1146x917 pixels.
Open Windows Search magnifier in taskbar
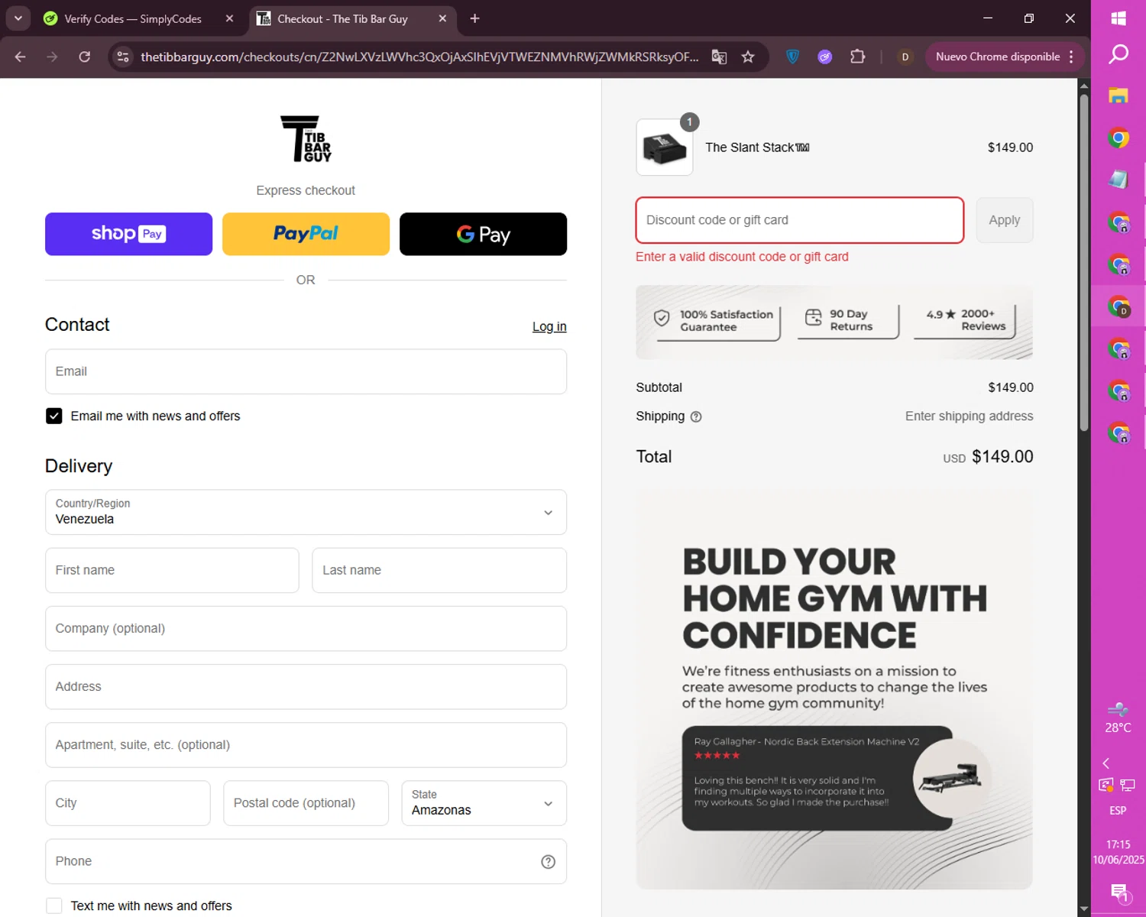pos(1118,54)
